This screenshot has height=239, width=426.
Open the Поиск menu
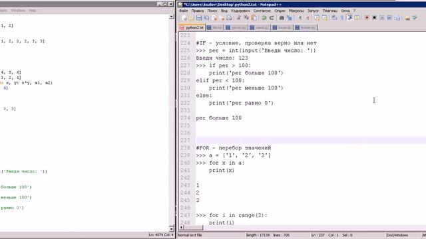click(x=212, y=11)
